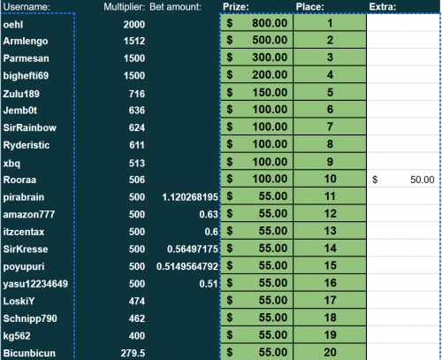The height and width of the screenshot is (360, 442).
Task: Select the 'Username:' header cell
Action: tap(37, 7)
